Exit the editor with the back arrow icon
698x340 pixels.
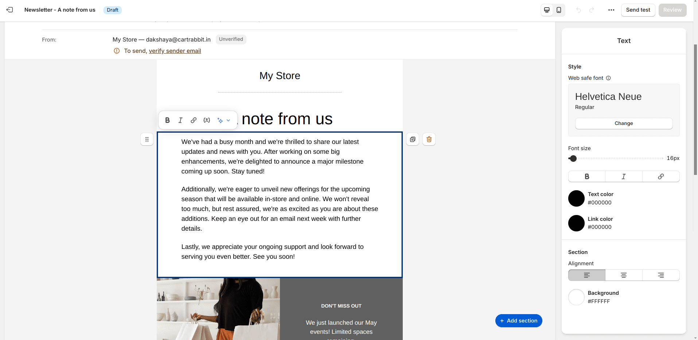[9, 10]
